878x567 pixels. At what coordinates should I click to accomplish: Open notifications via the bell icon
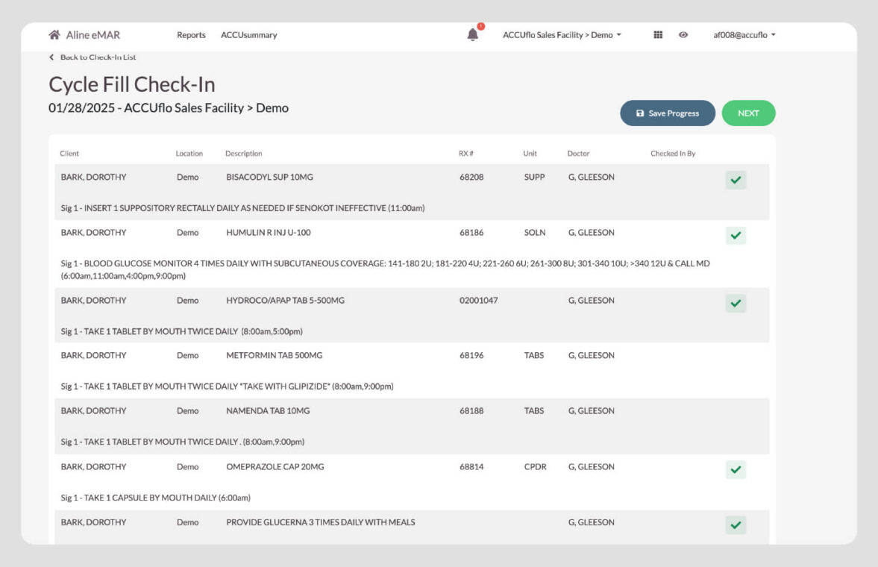[x=473, y=34]
